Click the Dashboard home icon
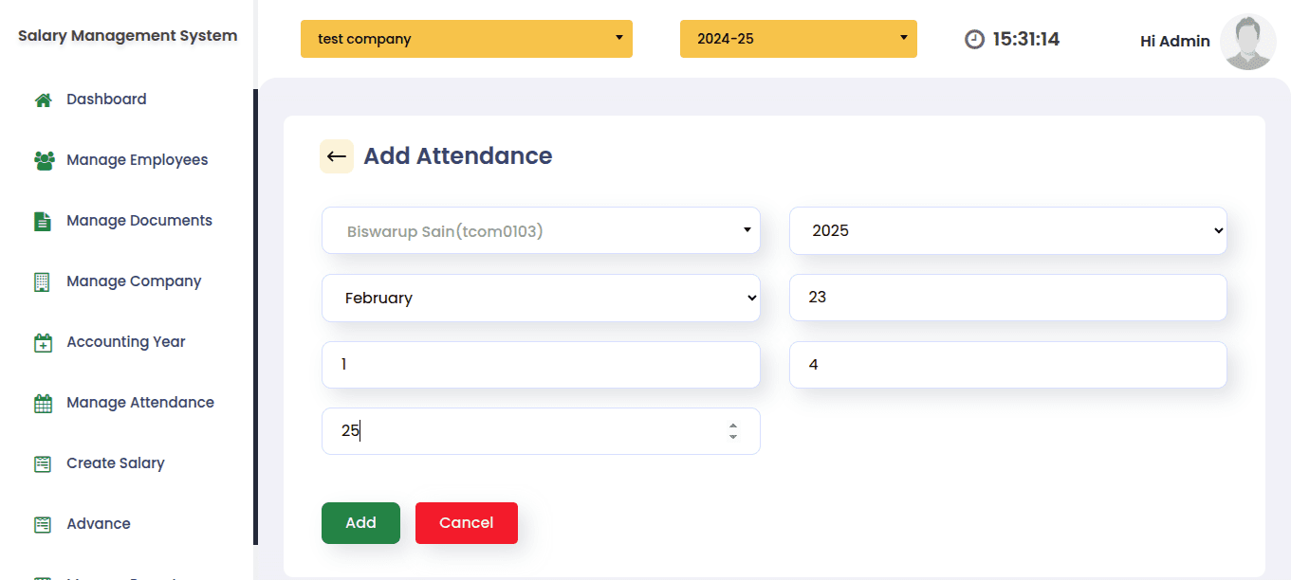This screenshot has height=580, width=1291. point(43,100)
